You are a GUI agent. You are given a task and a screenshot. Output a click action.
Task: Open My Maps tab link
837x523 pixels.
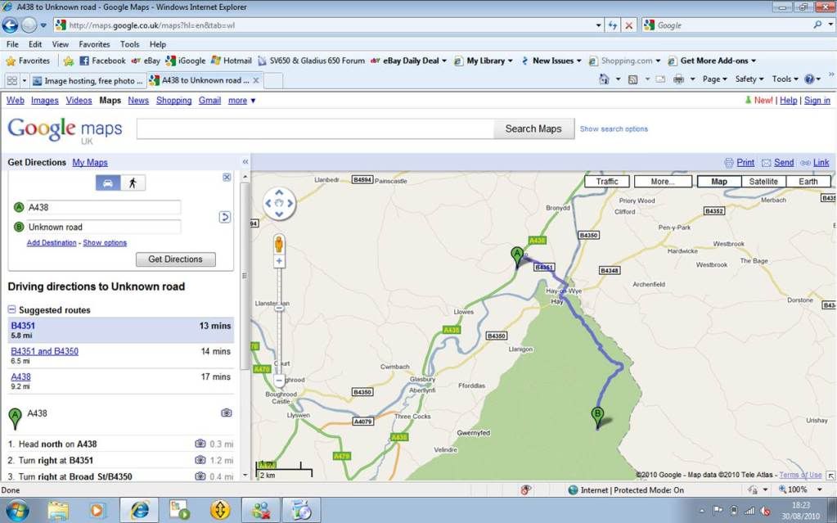[x=90, y=162]
